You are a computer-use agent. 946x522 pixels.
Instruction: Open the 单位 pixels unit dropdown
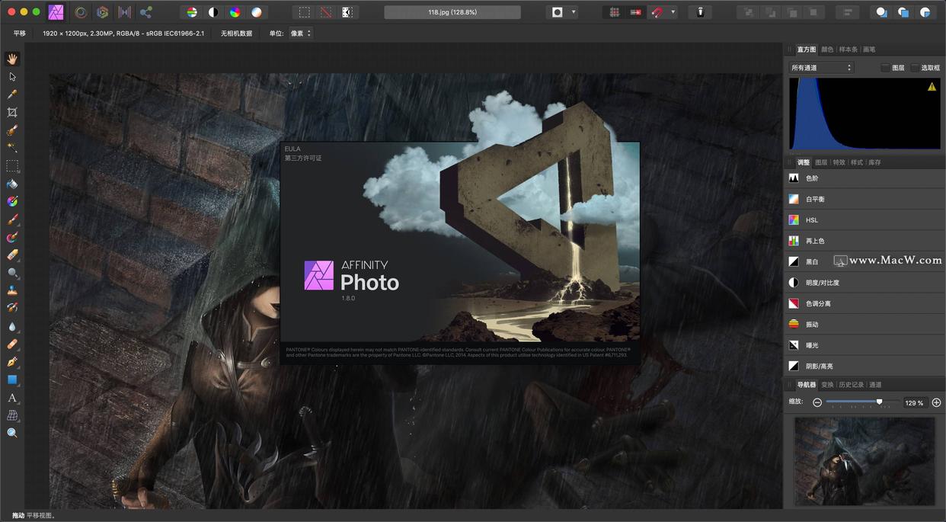[300, 33]
